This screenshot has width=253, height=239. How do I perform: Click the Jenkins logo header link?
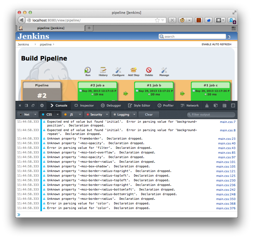[x=34, y=36]
